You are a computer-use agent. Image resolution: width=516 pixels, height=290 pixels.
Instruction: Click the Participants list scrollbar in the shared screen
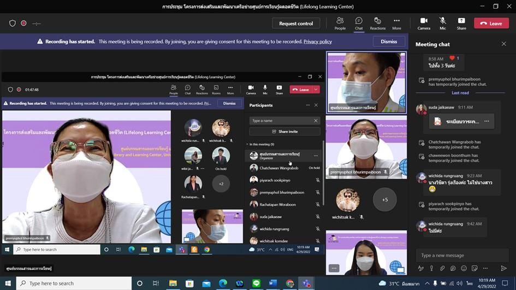pos(323,173)
